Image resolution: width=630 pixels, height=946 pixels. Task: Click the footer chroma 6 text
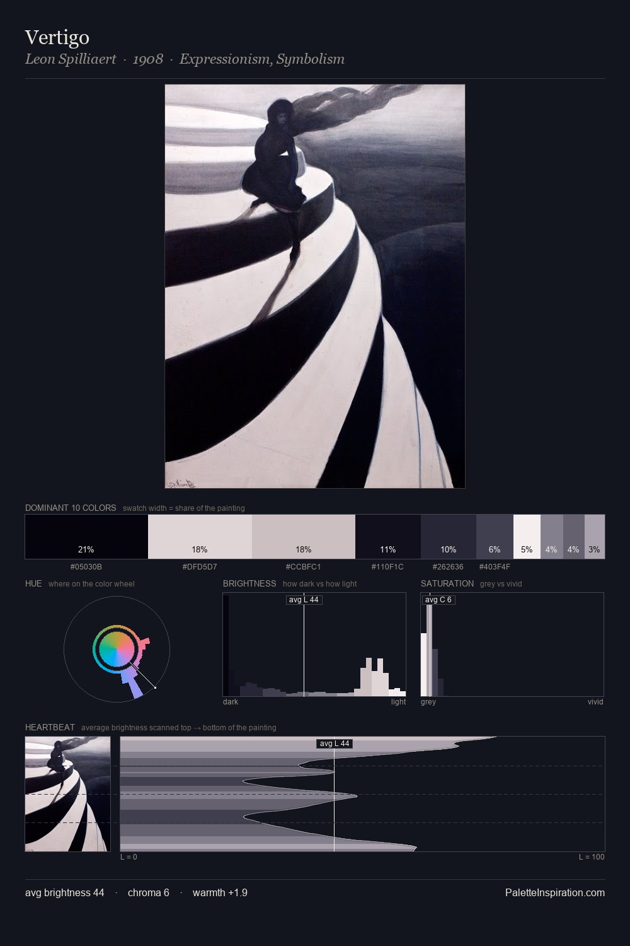[149, 892]
